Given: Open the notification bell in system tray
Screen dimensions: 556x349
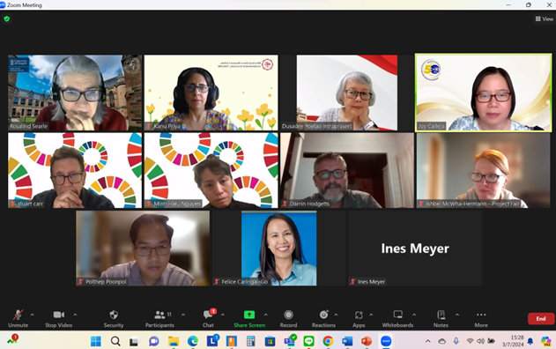Looking at the screenshot, I should tap(530, 341).
